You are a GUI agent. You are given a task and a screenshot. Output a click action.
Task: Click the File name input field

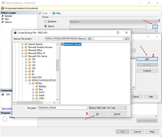coord(63,108)
